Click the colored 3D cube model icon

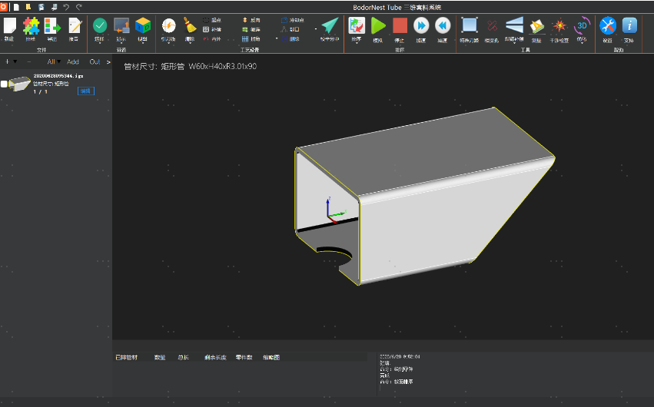(x=142, y=25)
